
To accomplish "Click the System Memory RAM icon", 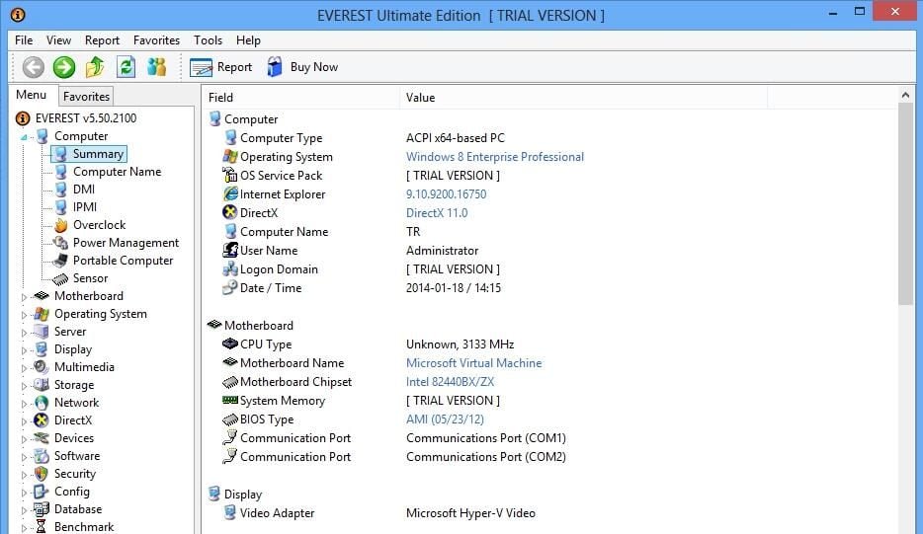I will point(230,401).
